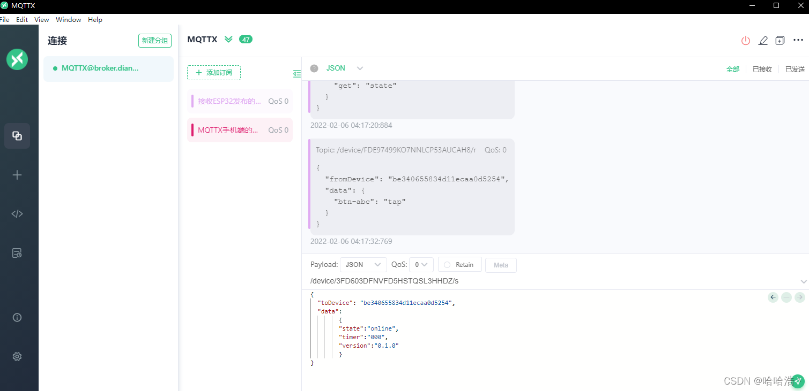Click the "toDevice" line in editor
The image size is (809, 391).
386,303
